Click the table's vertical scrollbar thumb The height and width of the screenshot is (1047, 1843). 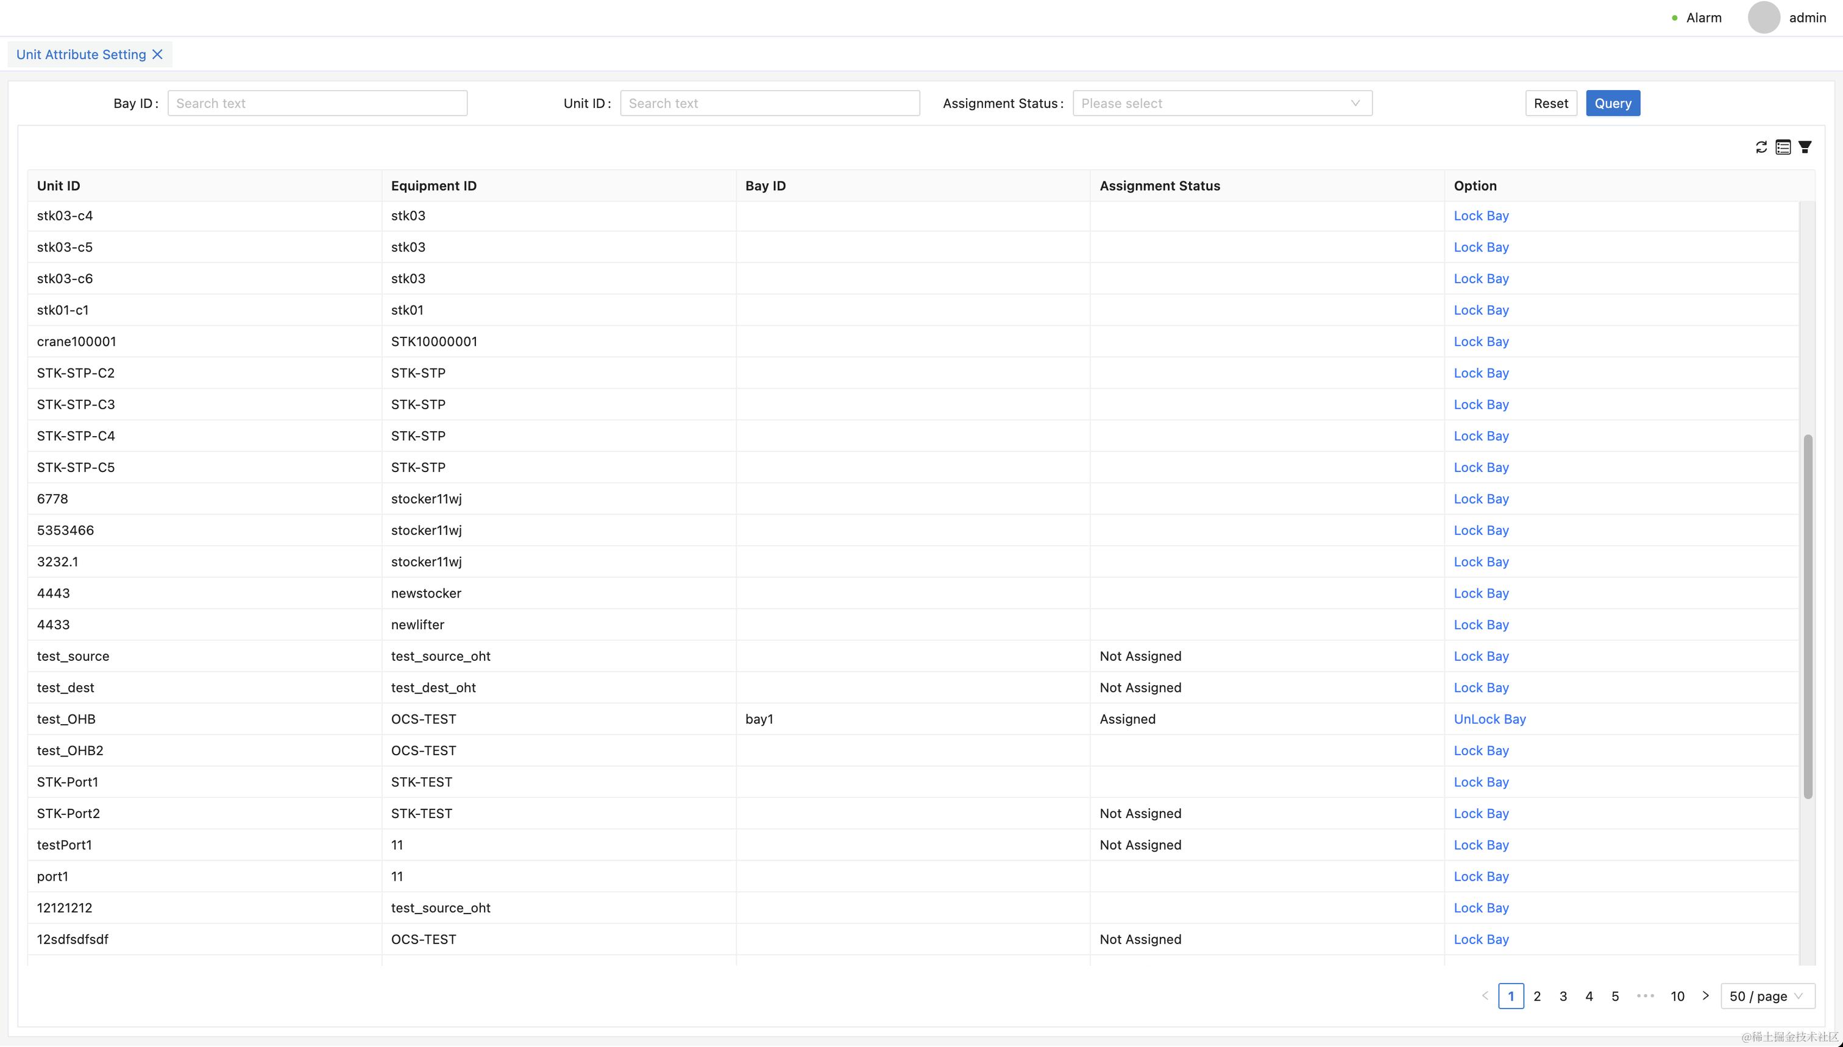(1808, 616)
